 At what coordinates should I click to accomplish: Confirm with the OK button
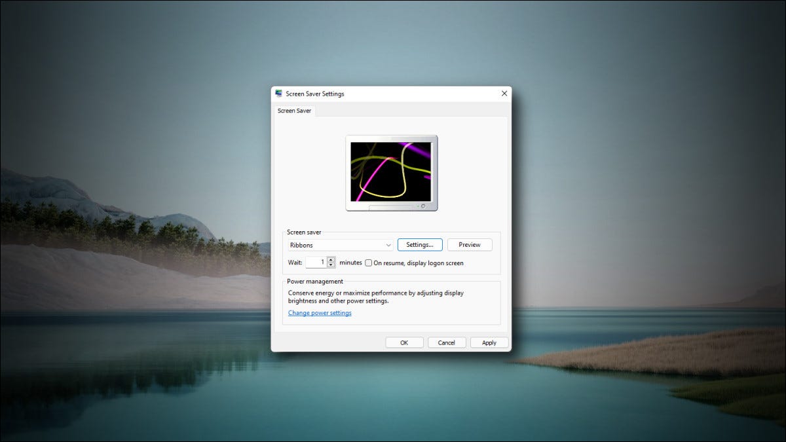(404, 342)
